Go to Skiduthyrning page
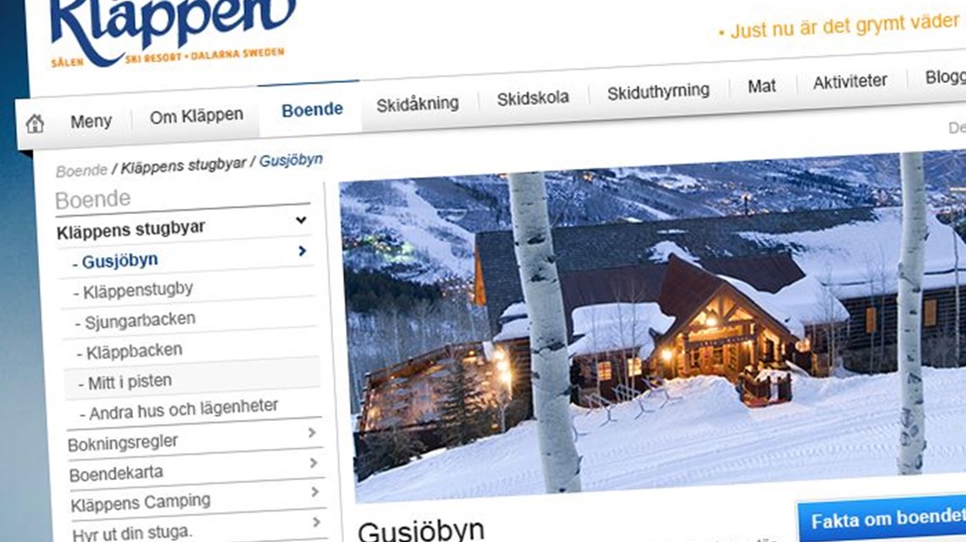 (658, 91)
